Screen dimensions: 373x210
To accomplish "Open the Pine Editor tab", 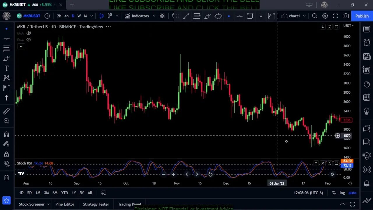I will click(65, 204).
